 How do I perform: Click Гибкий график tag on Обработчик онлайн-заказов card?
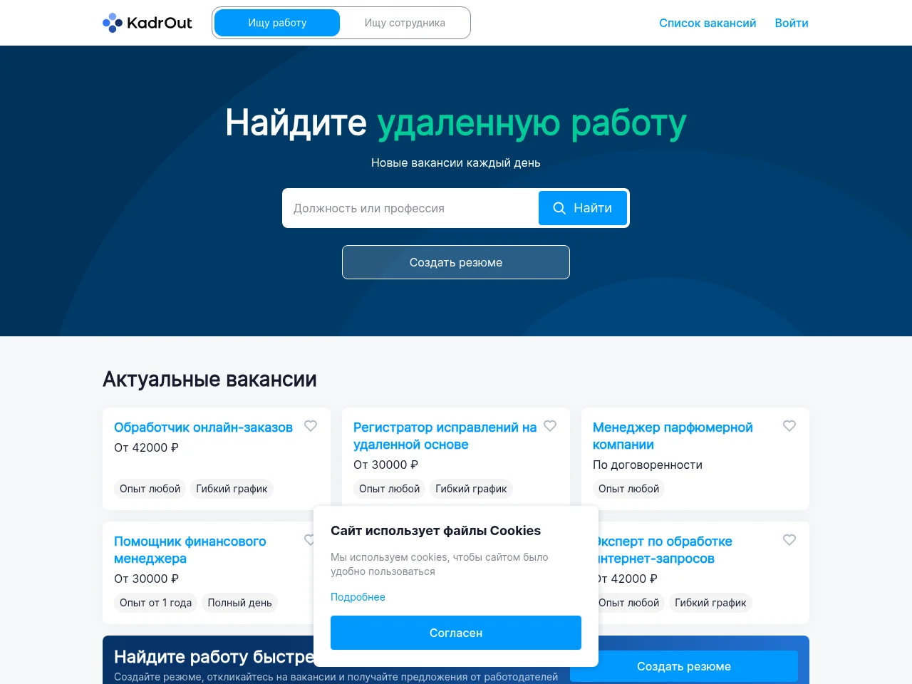coord(232,489)
